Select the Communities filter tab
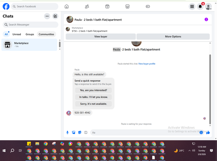The height and width of the screenshot is (161, 217). tap(46, 34)
